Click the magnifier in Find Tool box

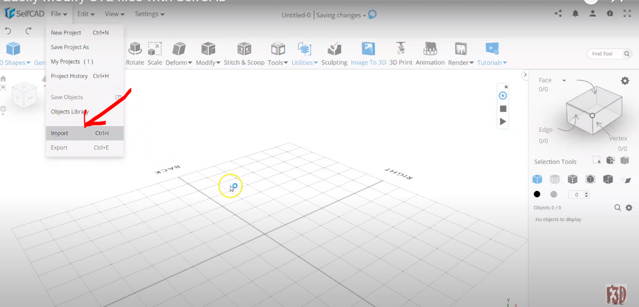coord(627,54)
